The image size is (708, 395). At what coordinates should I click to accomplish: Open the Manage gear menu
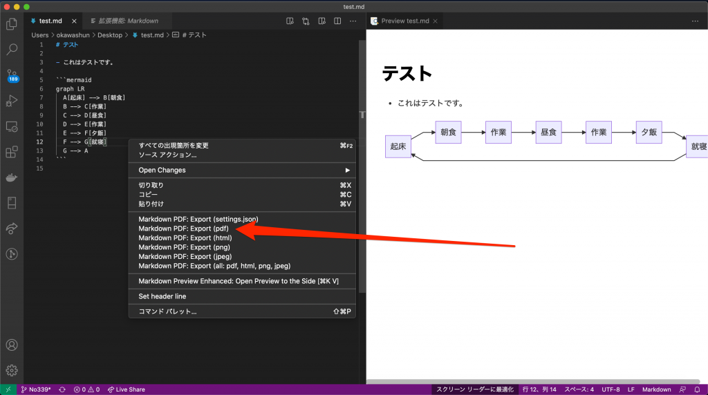[x=12, y=370]
